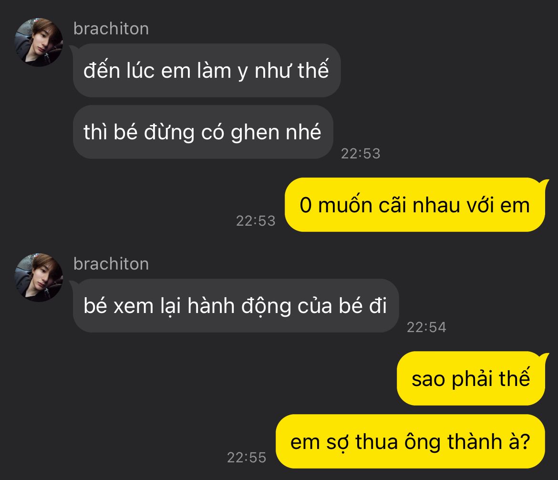Select yellow bubble 'em sợ thua ông thành à?'

[410, 441]
